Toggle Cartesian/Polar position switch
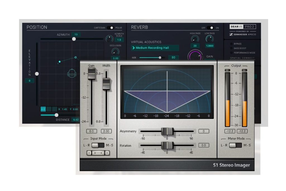The width and height of the screenshot is (286, 191). tap(110, 28)
